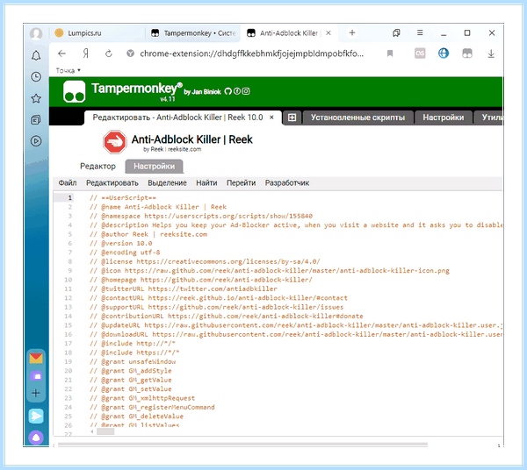The image size is (527, 470).
Task: Open the notifications bell in sidebar
Action: (x=36, y=55)
